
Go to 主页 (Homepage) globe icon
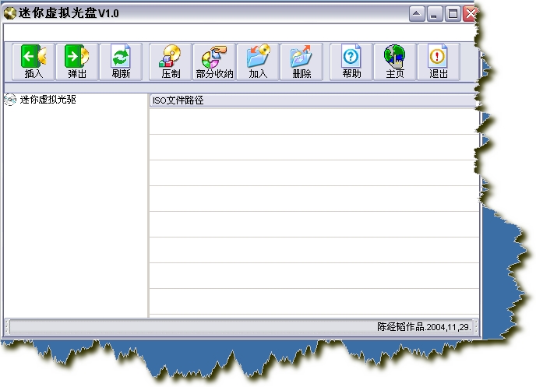coord(395,62)
